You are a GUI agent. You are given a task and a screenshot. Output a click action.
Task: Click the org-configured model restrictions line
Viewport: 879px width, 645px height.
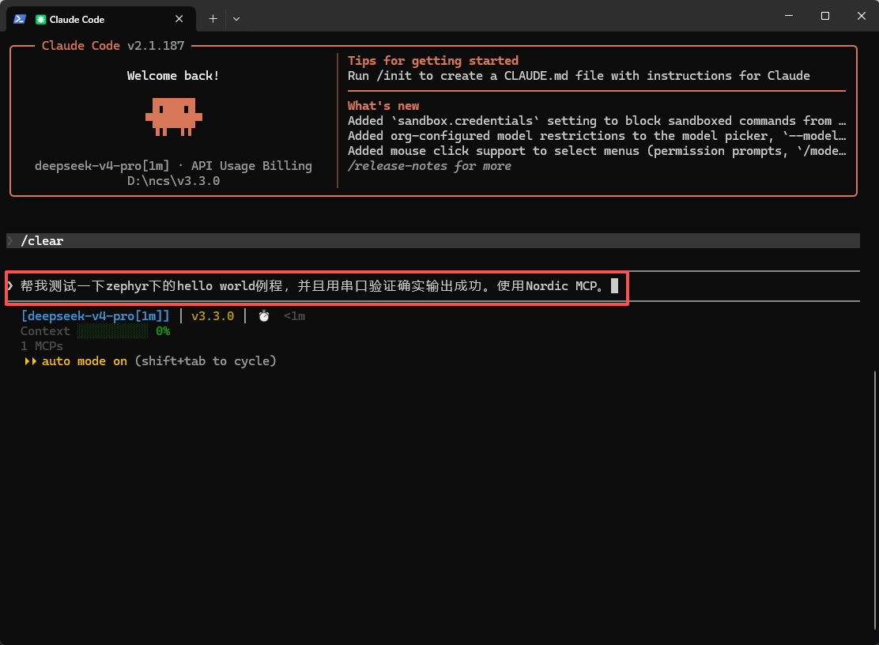point(597,136)
